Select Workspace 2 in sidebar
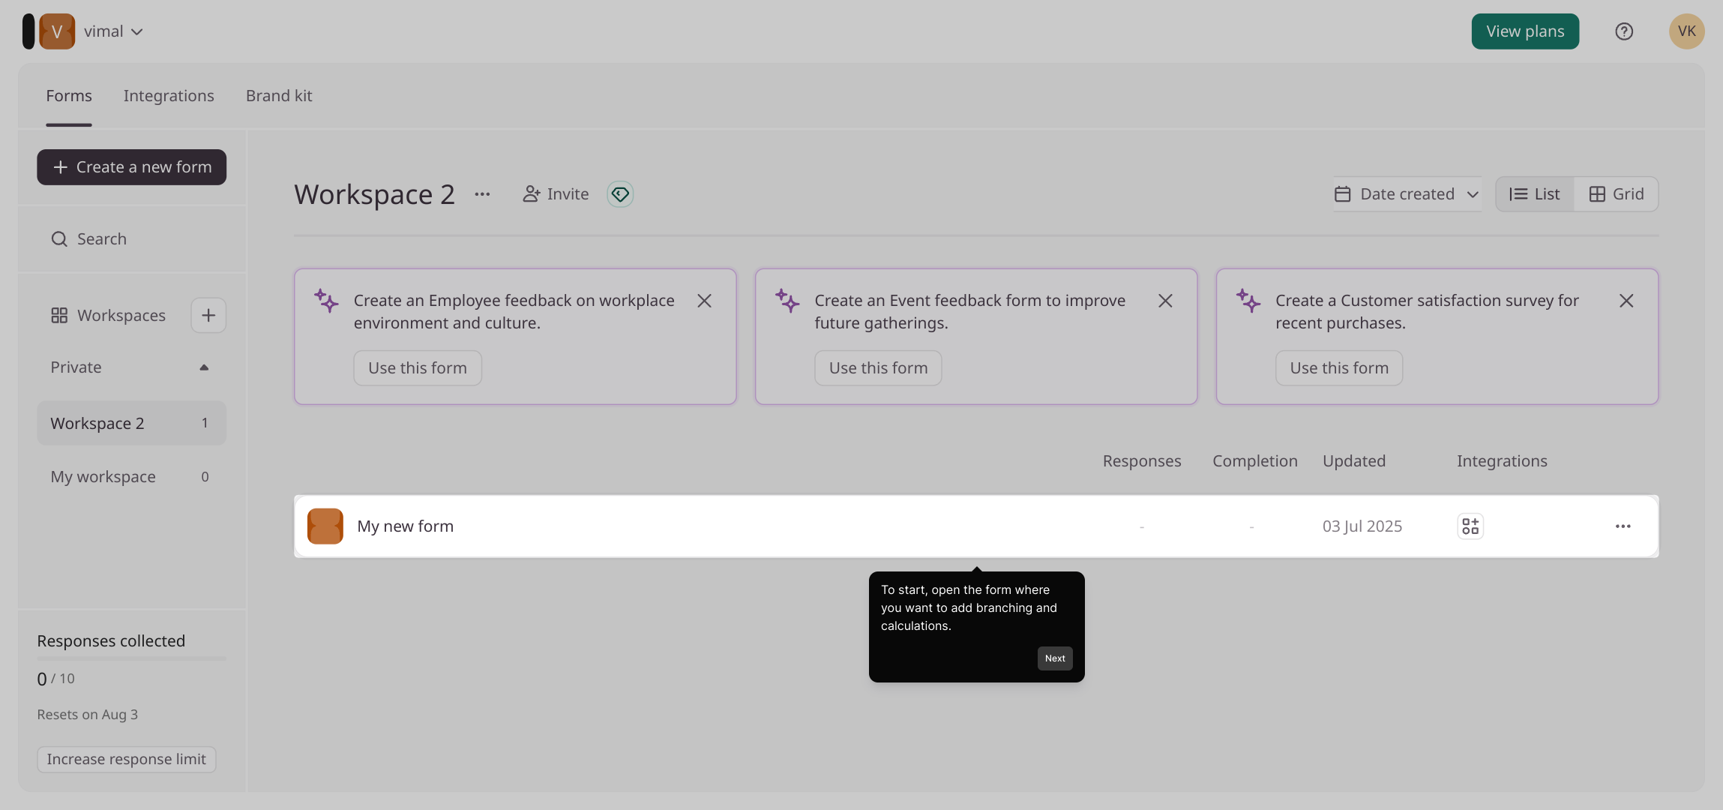 pos(132,423)
